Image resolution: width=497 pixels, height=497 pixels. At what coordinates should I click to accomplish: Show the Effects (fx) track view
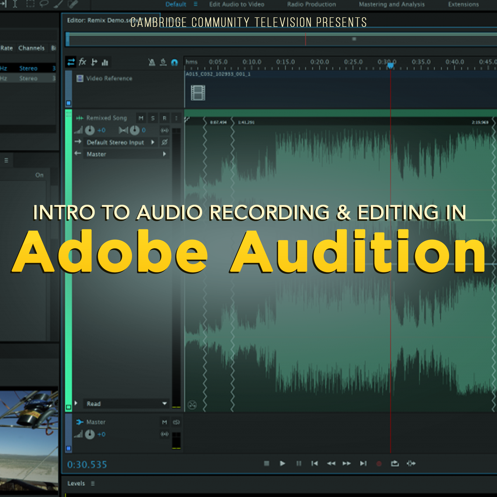click(x=83, y=62)
